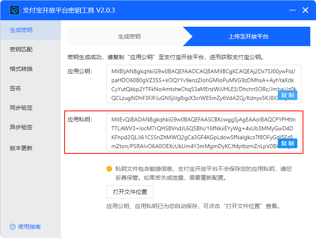
Task: Click the Alipay shield logo icon
Action: click(x=15, y=10)
